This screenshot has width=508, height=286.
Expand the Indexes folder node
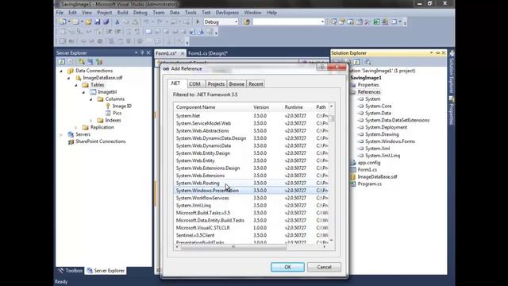point(91,120)
